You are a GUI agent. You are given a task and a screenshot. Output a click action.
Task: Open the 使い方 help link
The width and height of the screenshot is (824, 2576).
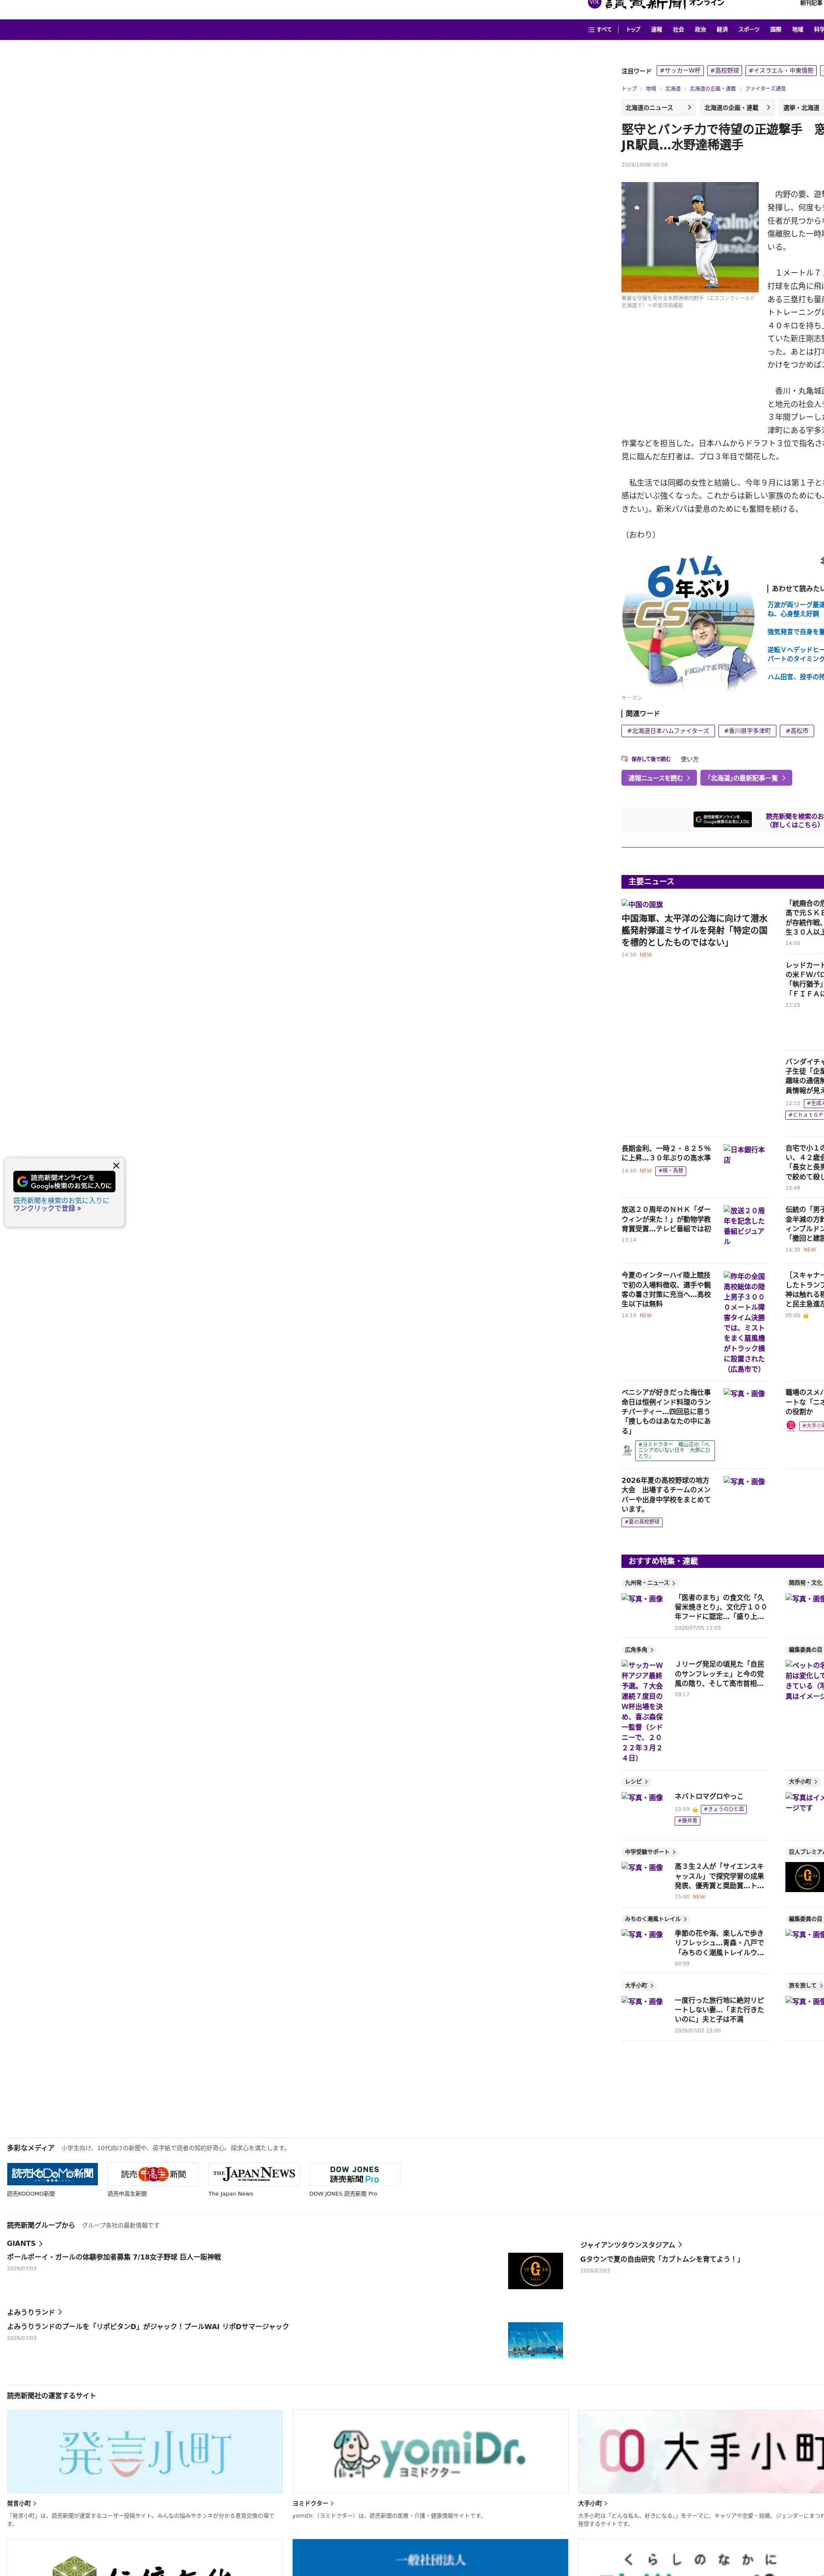pyautogui.click(x=690, y=759)
